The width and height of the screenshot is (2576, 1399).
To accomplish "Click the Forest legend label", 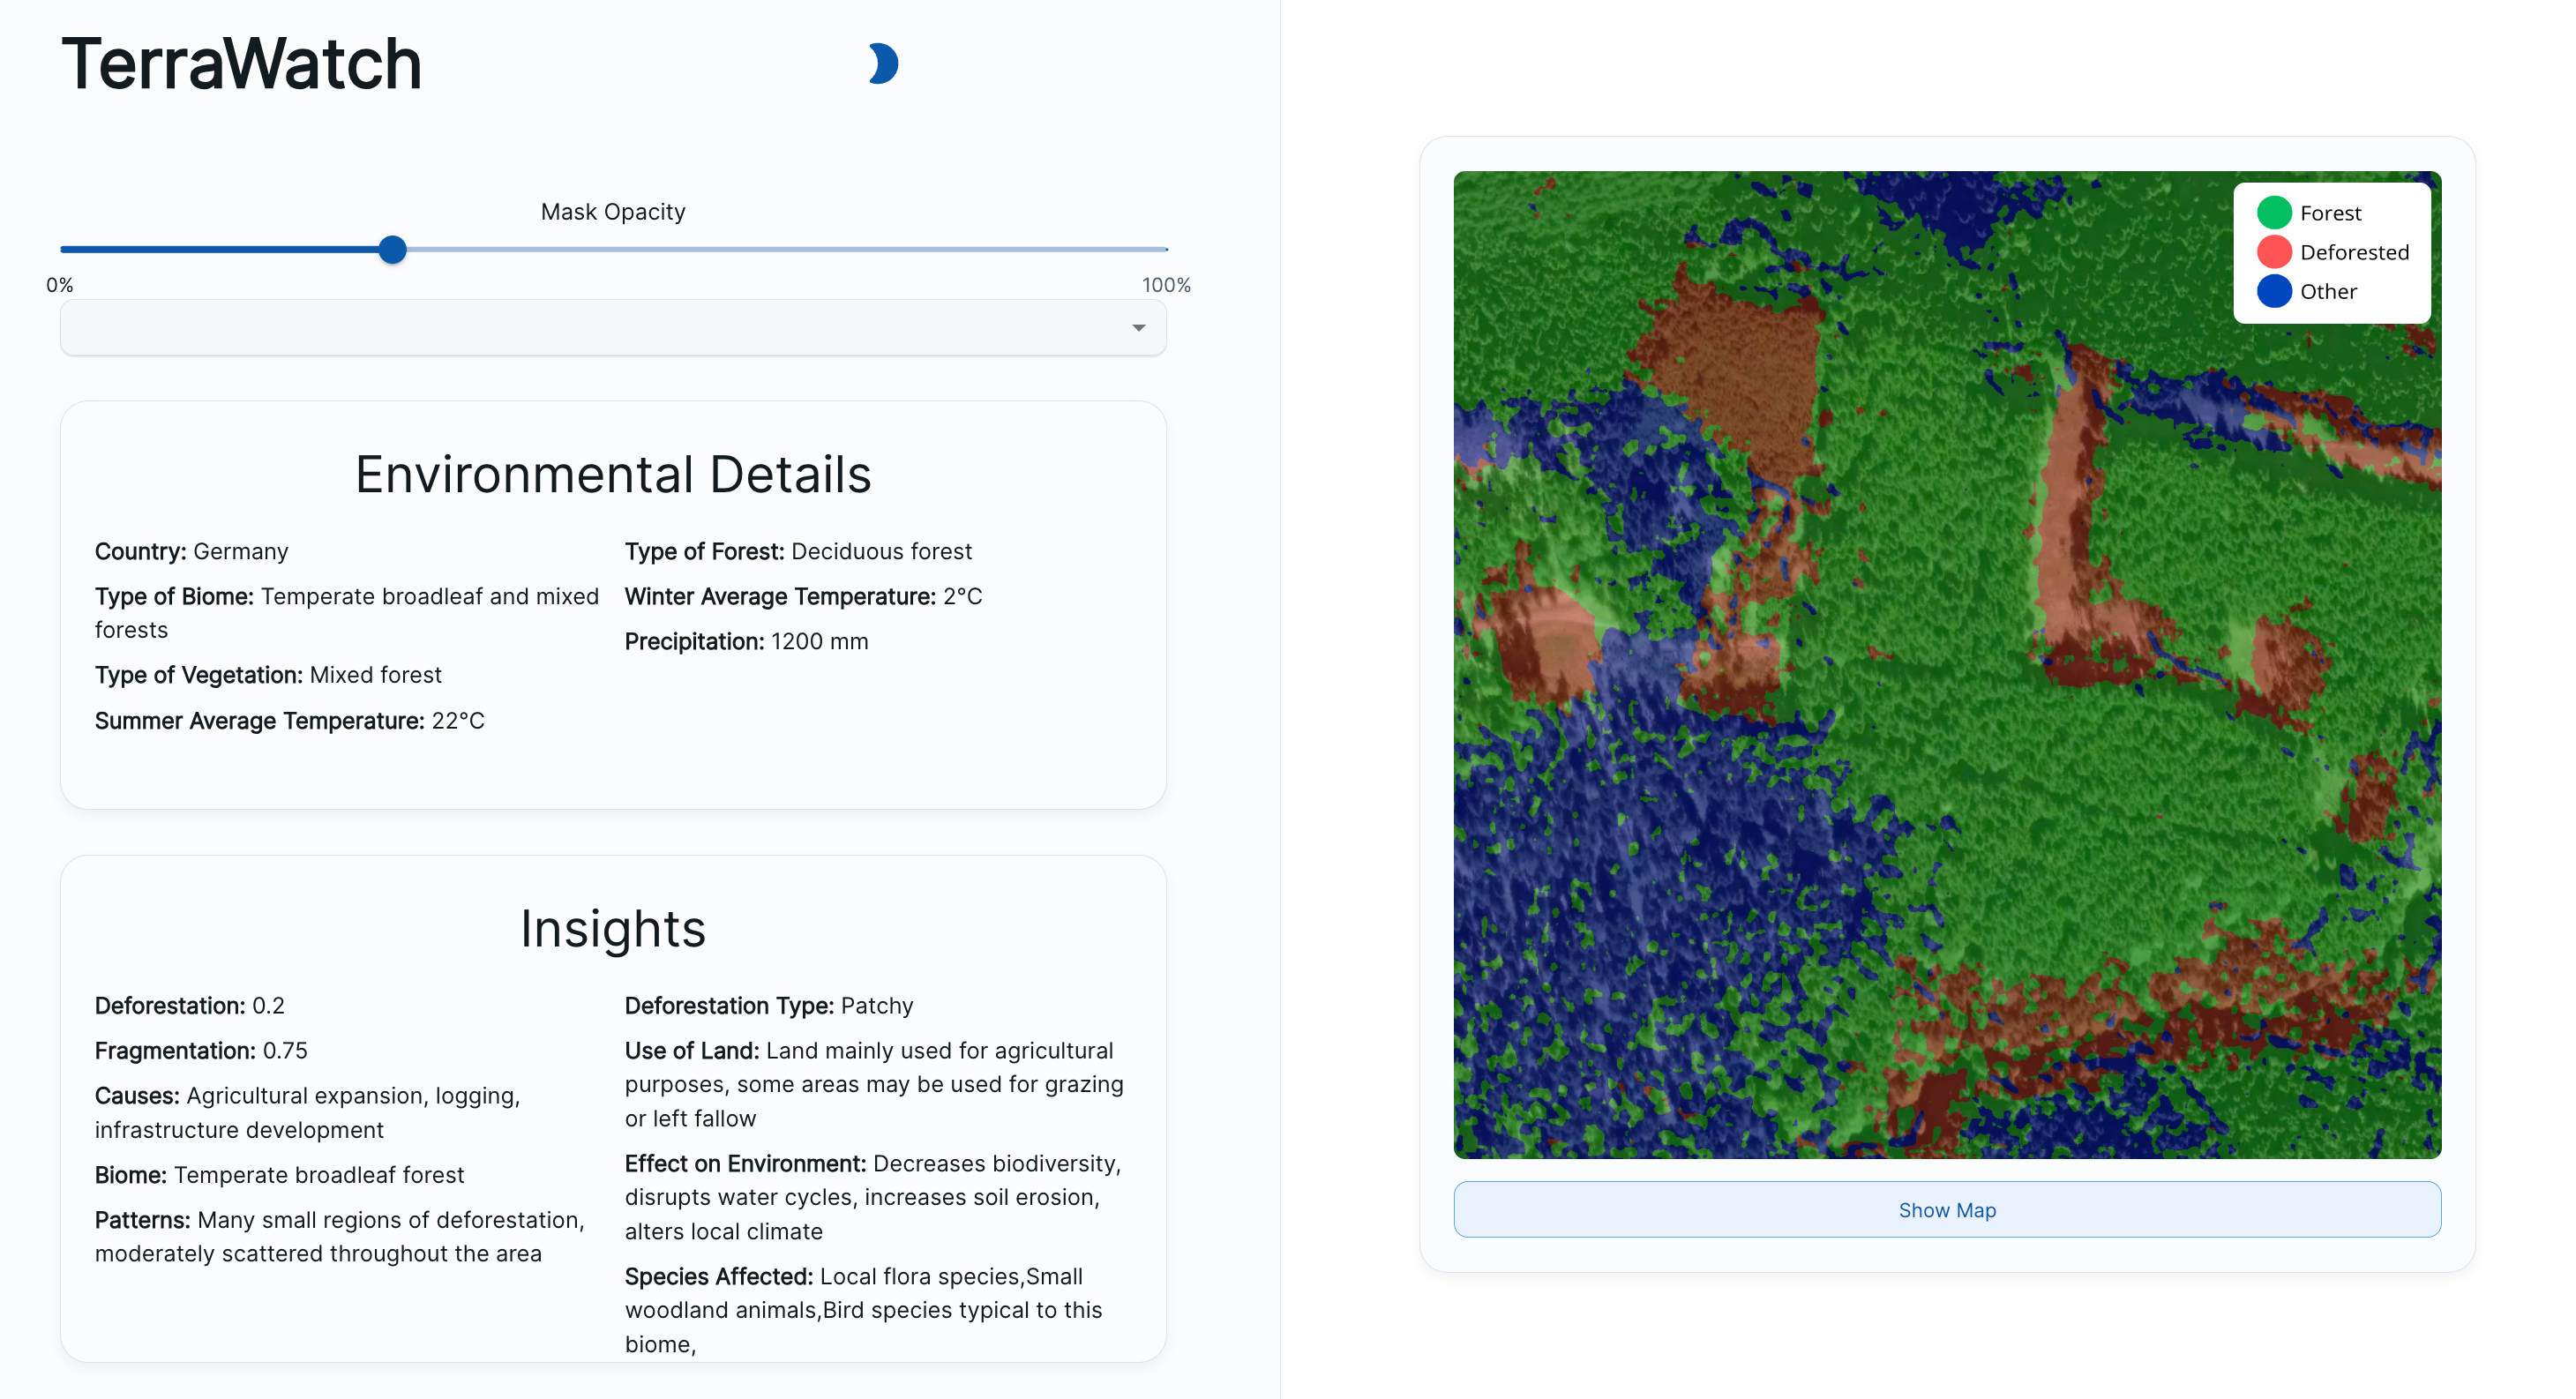I will pyautogui.click(x=2330, y=213).
